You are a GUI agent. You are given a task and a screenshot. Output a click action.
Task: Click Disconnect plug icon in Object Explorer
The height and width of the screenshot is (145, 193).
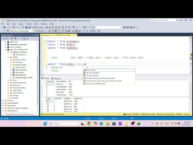[15, 39]
